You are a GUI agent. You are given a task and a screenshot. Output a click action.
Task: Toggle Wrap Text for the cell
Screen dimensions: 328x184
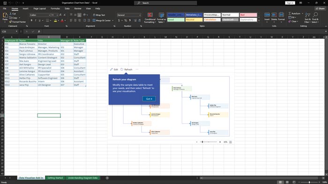point(99,15)
